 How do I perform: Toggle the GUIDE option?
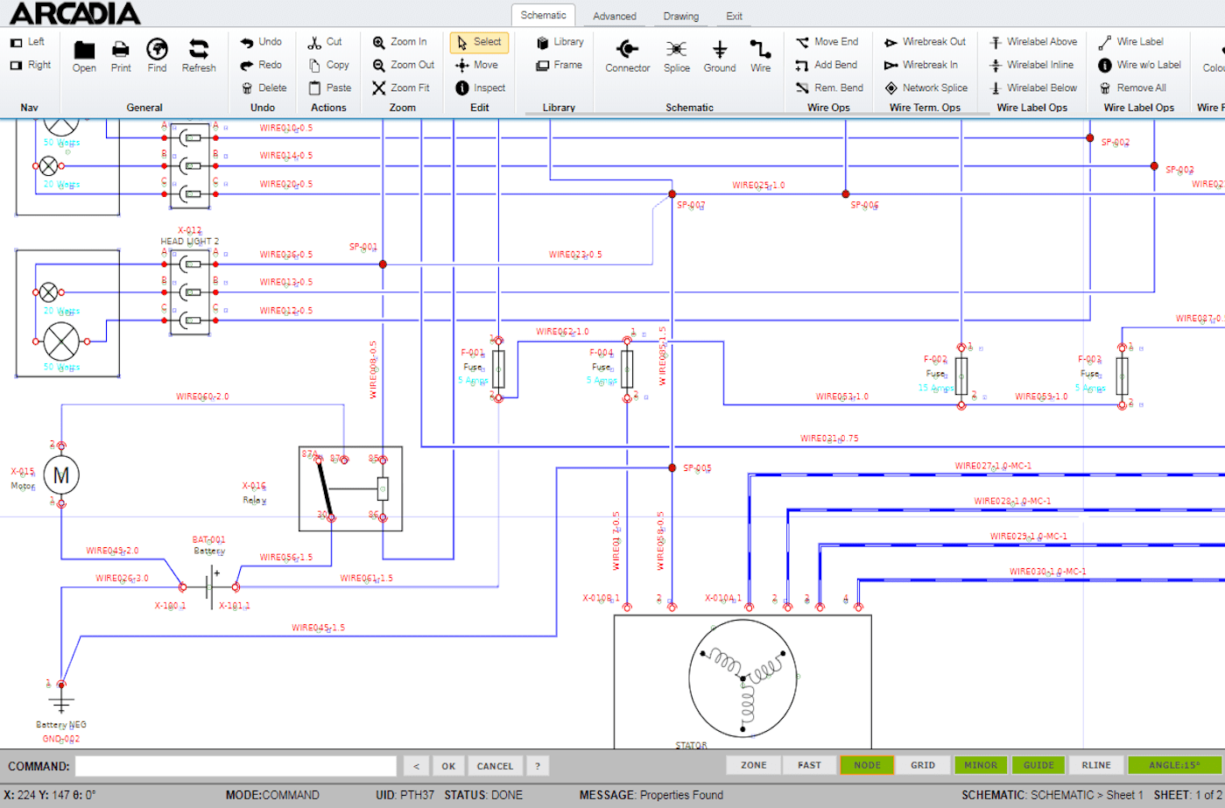1038,765
